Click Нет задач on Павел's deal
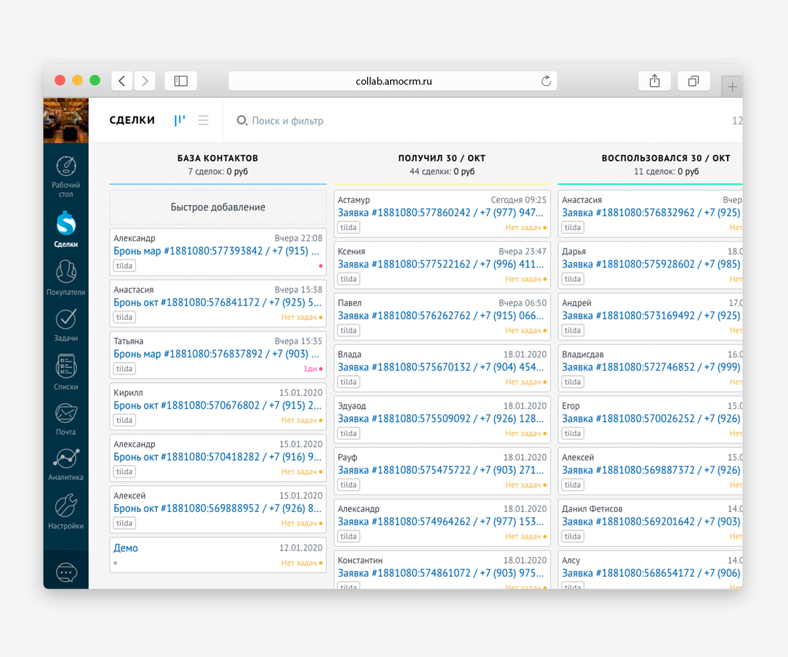788x657 pixels. (x=525, y=330)
